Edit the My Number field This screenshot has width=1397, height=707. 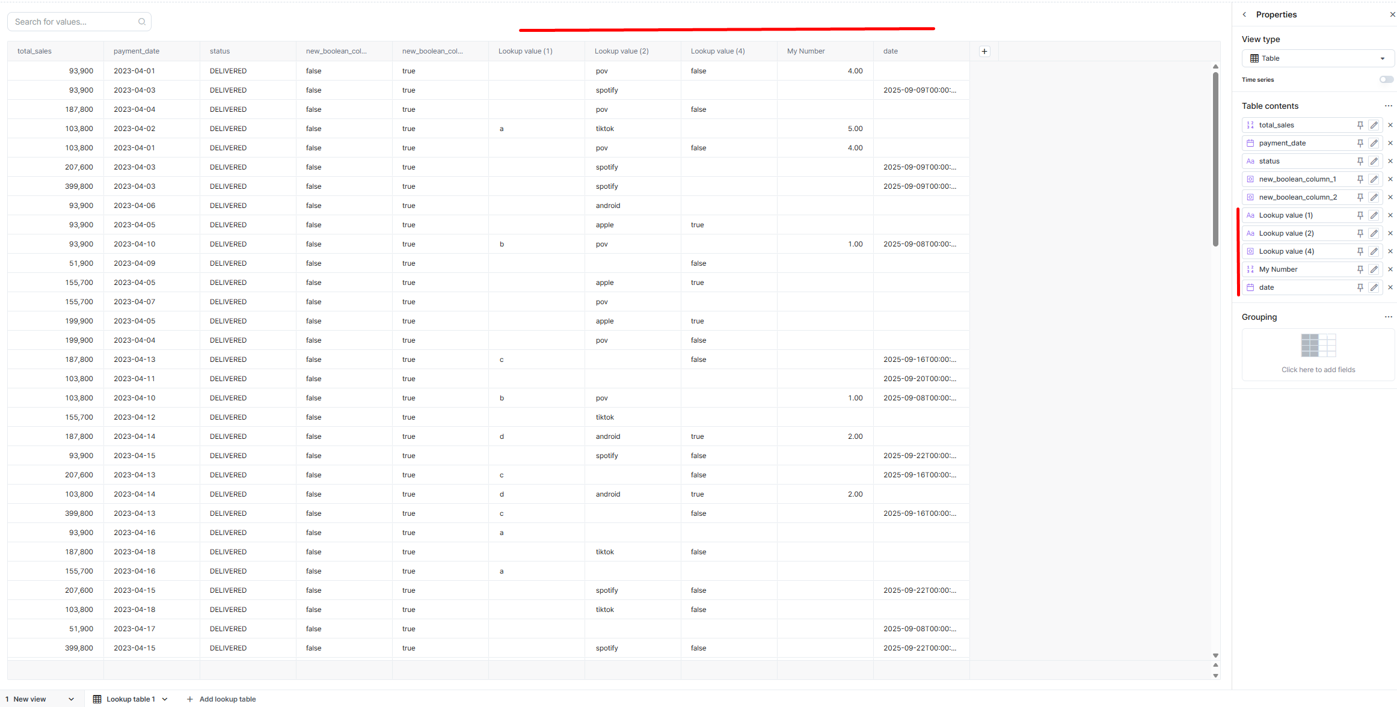pos(1374,269)
